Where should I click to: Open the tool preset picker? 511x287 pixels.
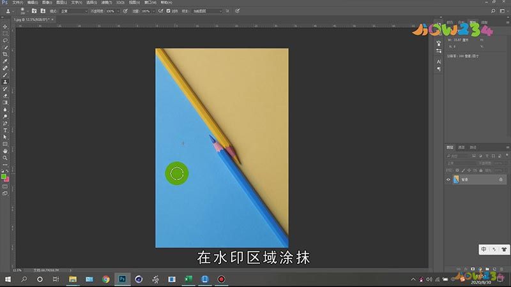[x=10, y=11]
